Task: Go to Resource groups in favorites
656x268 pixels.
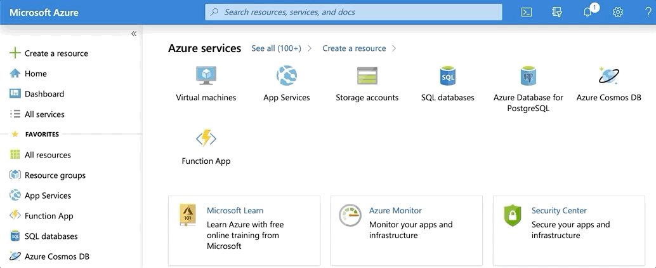Action: tap(55, 175)
